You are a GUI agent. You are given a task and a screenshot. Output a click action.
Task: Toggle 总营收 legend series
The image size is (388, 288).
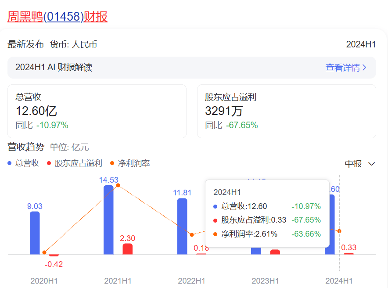pos(27,163)
